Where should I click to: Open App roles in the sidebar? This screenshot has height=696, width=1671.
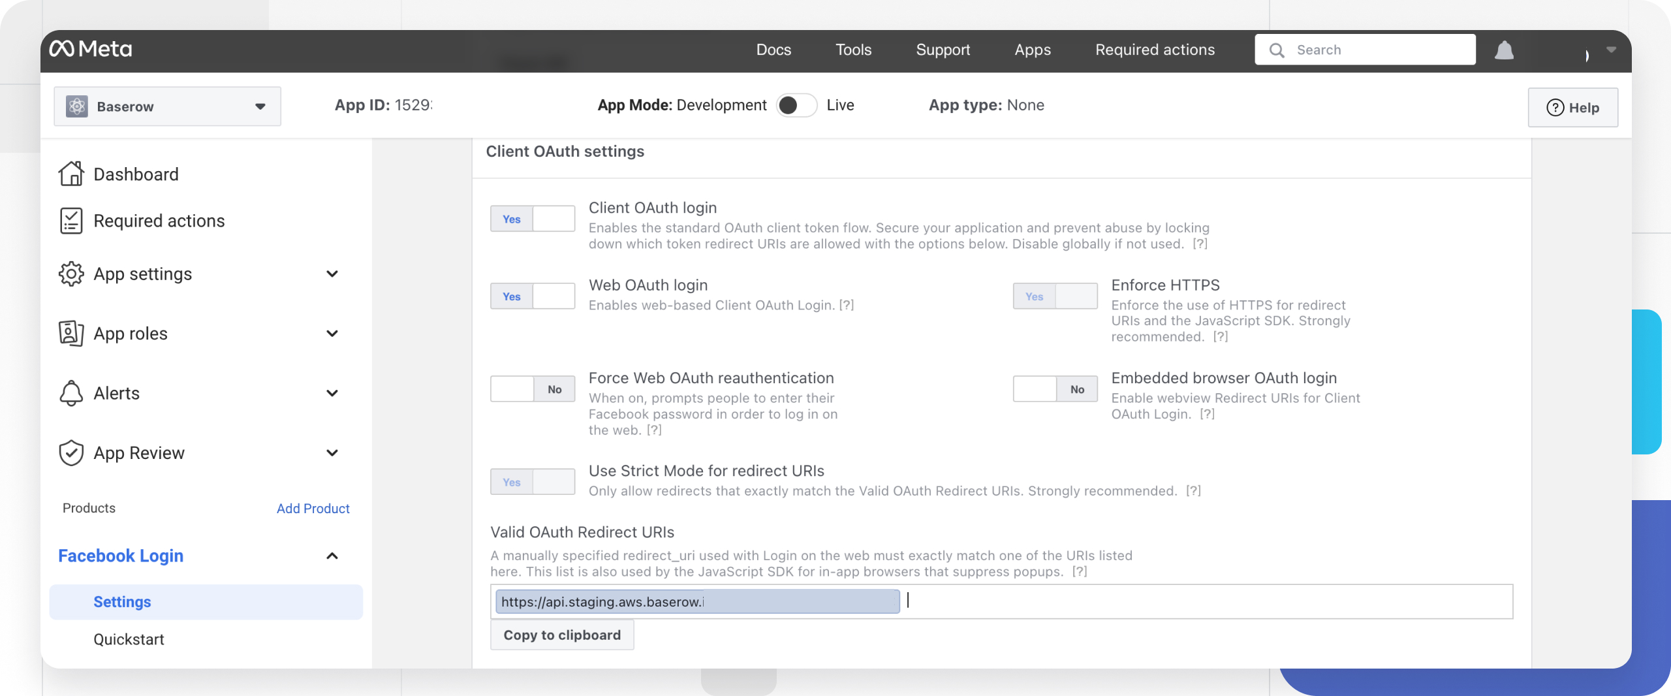pyautogui.click(x=72, y=333)
